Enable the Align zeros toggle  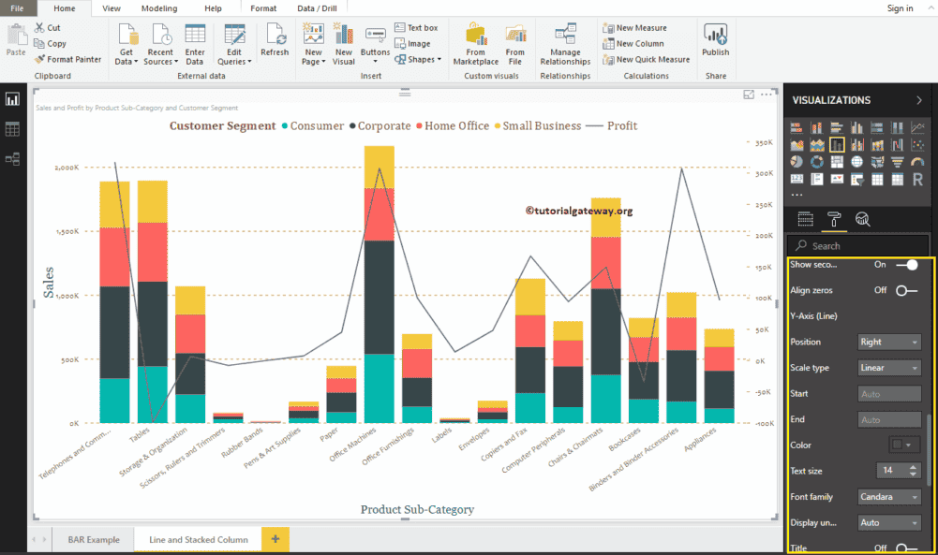pos(901,290)
